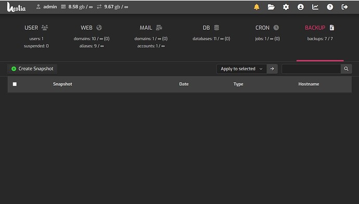359x204 pixels.
Task: Click the 'jobs: 1 / ∞ (0)' text
Action: click(267, 39)
